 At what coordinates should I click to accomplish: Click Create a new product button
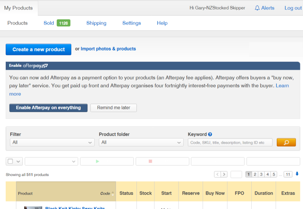coord(38,49)
